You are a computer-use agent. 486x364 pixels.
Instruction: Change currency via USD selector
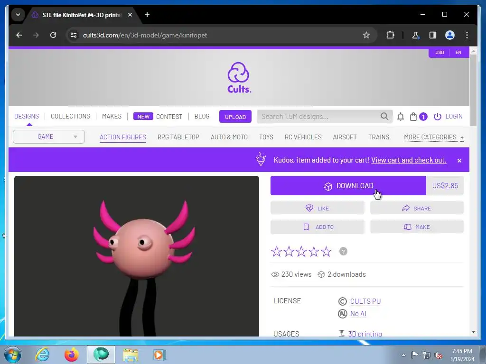(439, 53)
